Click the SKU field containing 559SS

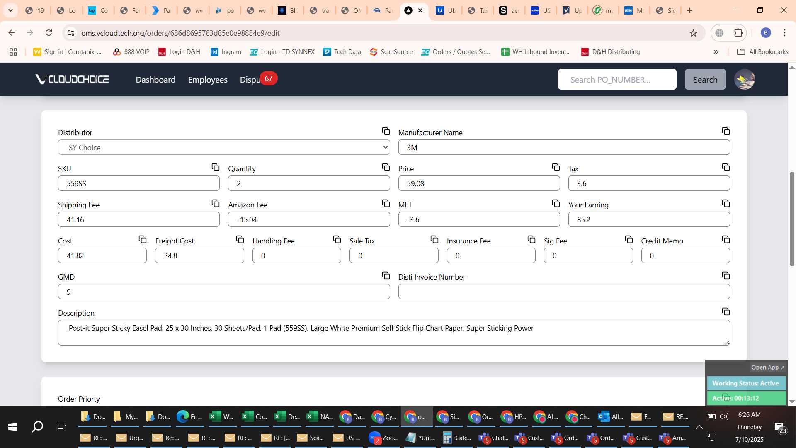[x=139, y=183]
